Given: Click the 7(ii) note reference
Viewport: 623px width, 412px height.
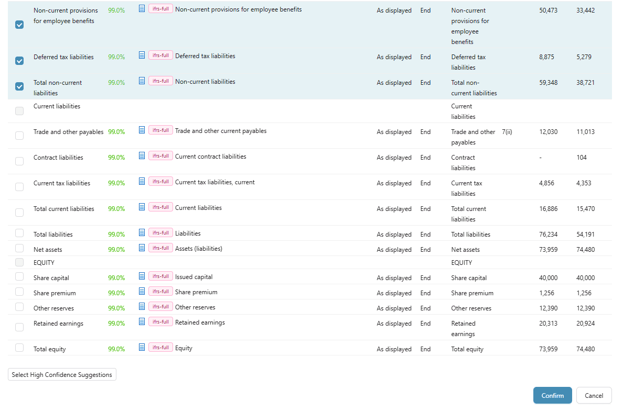Looking at the screenshot, I should coord(507,131).
